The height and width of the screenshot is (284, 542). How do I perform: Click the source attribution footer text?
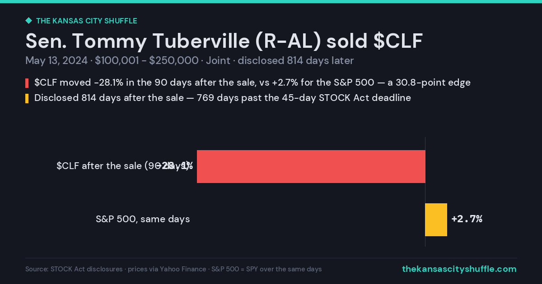pos(173,269)
